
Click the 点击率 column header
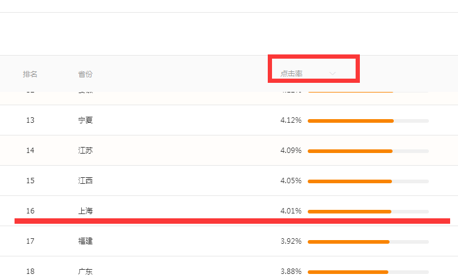tap(291, 74)
